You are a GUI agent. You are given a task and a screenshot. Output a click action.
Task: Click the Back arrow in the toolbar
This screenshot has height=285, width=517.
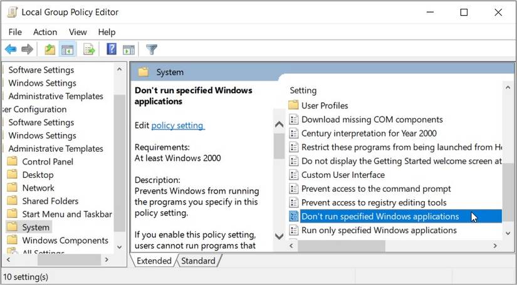[11, 49]
